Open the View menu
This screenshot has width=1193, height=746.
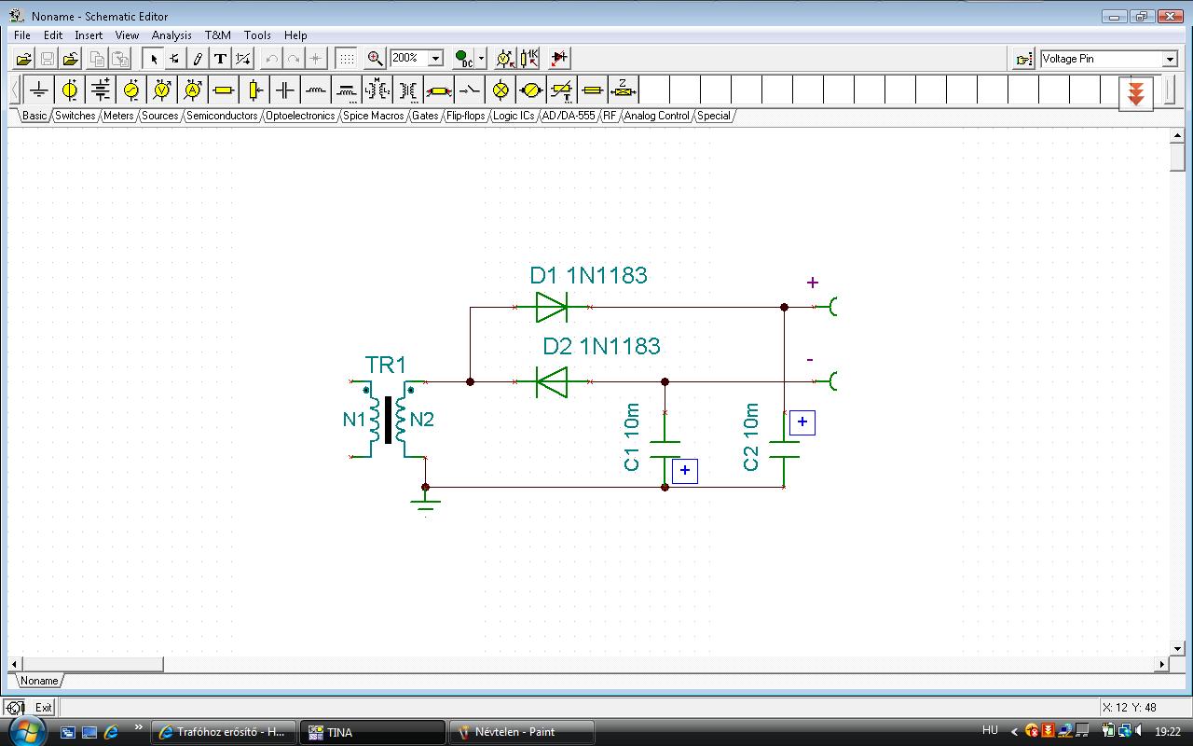(127, 35)
